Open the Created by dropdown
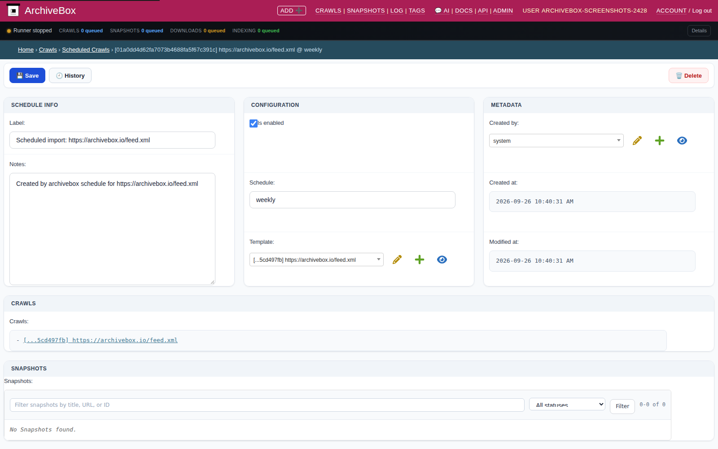The image size is (718, 449). click(556, 141)
